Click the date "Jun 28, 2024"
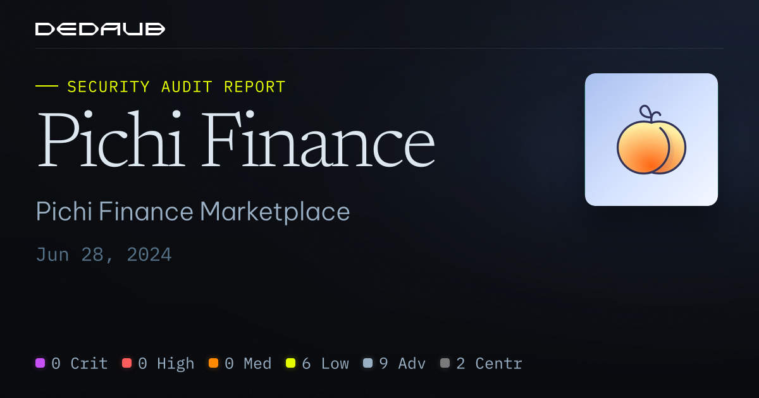 coord(104,255)
